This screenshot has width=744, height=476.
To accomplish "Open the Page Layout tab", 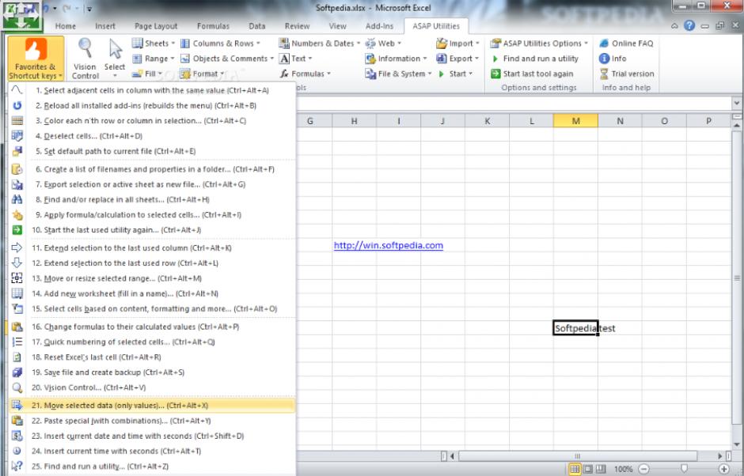I will [x=156, y=26].
